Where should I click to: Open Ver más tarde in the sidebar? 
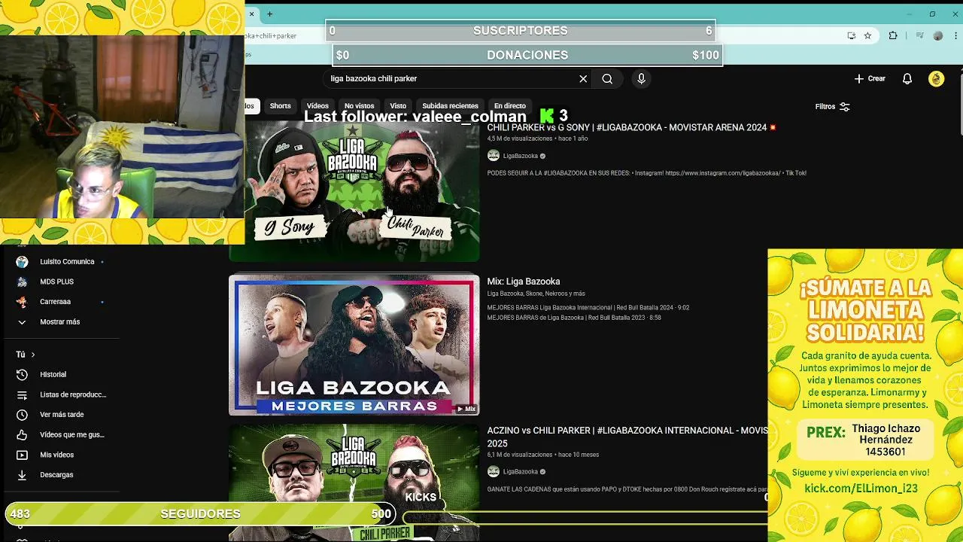click(x=60, y=415)
